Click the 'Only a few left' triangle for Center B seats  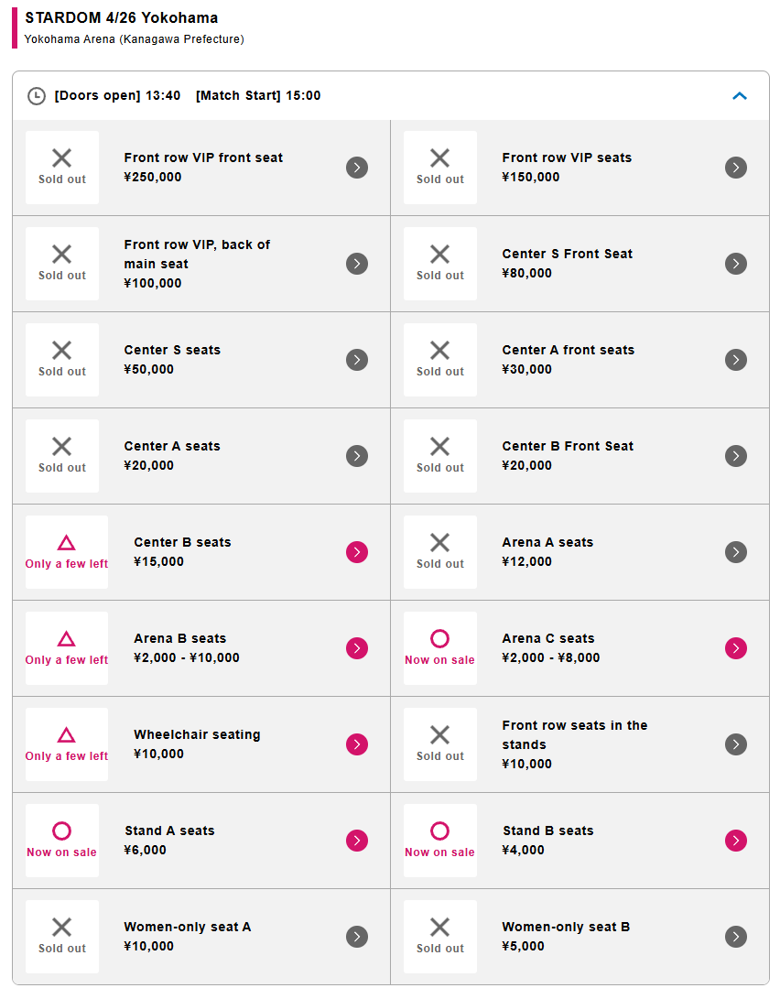(67, 543)
